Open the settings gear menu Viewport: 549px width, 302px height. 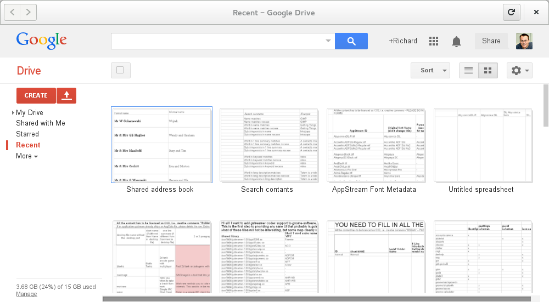coord(519,70)
